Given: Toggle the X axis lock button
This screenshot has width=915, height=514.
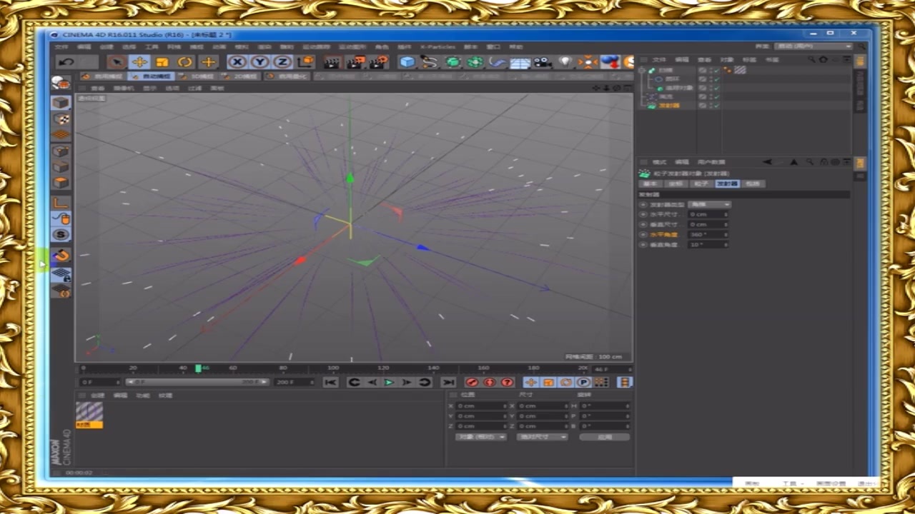Looking at the screenshot, I should point(237,62).
